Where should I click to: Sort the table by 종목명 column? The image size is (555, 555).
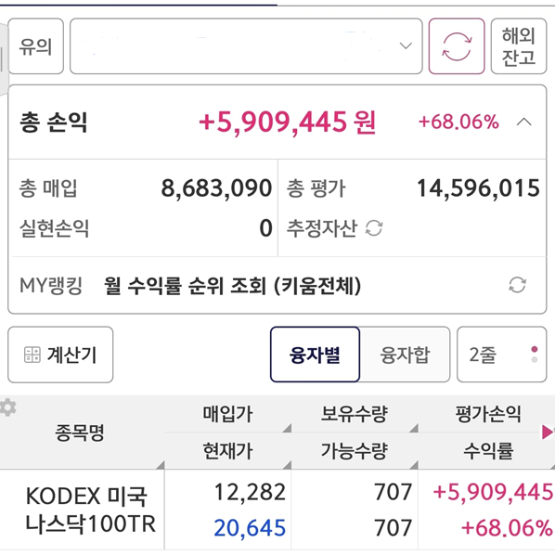[x=80, y=432]
